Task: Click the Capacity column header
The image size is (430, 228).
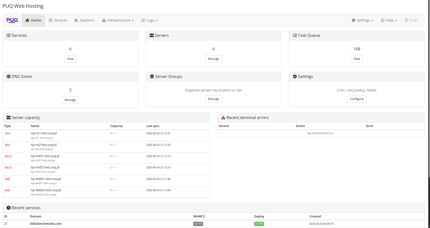Action: click(116, 126)
